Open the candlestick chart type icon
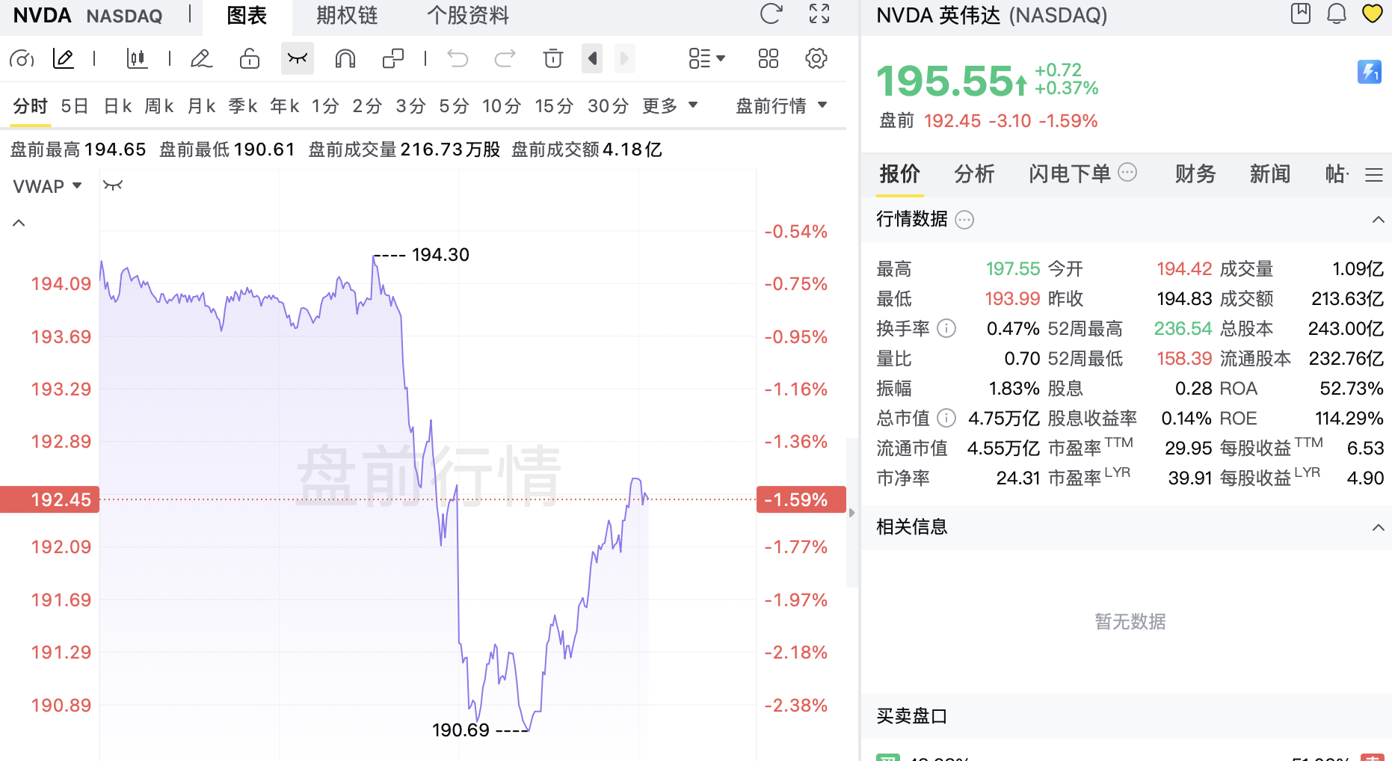Image resolution: width=1392 pixels, height=761 pixels. [137, 58]
